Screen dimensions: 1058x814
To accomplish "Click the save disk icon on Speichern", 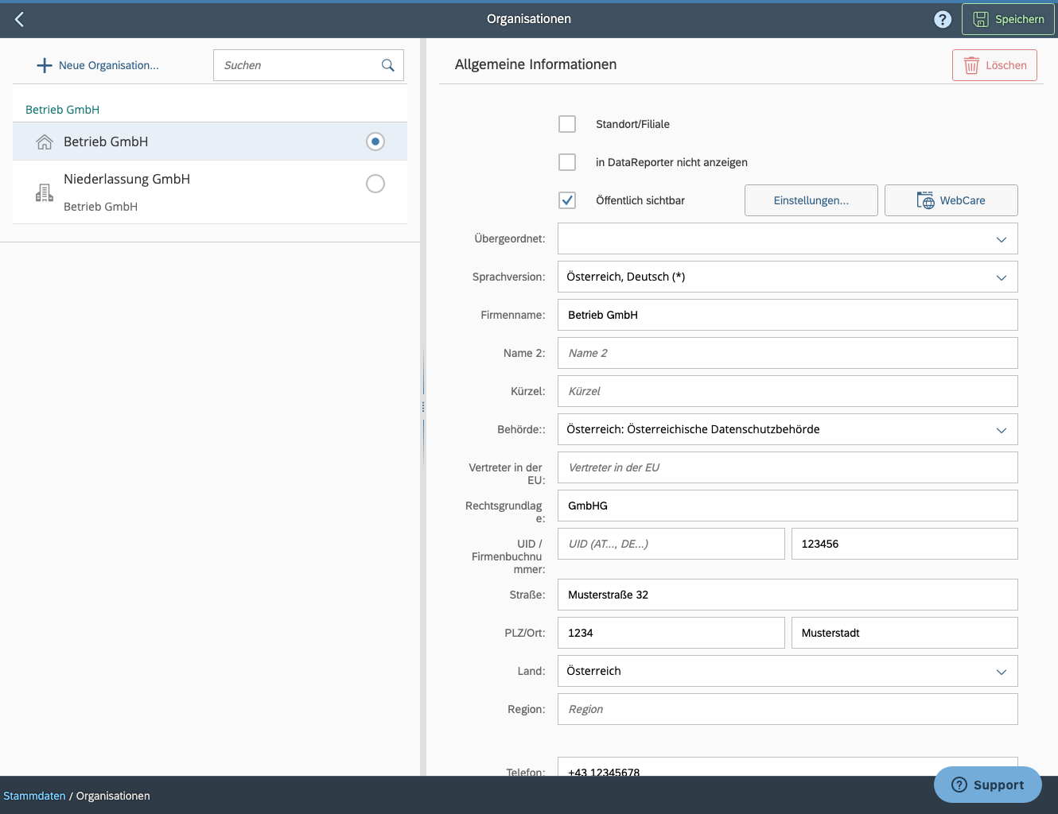I will pyautogui.click(x=982, y=18).
